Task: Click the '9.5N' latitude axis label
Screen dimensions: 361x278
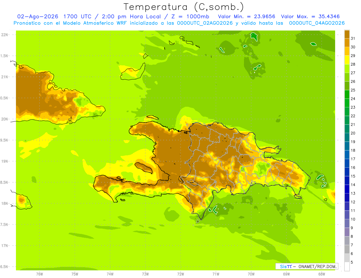Action: 5,140
